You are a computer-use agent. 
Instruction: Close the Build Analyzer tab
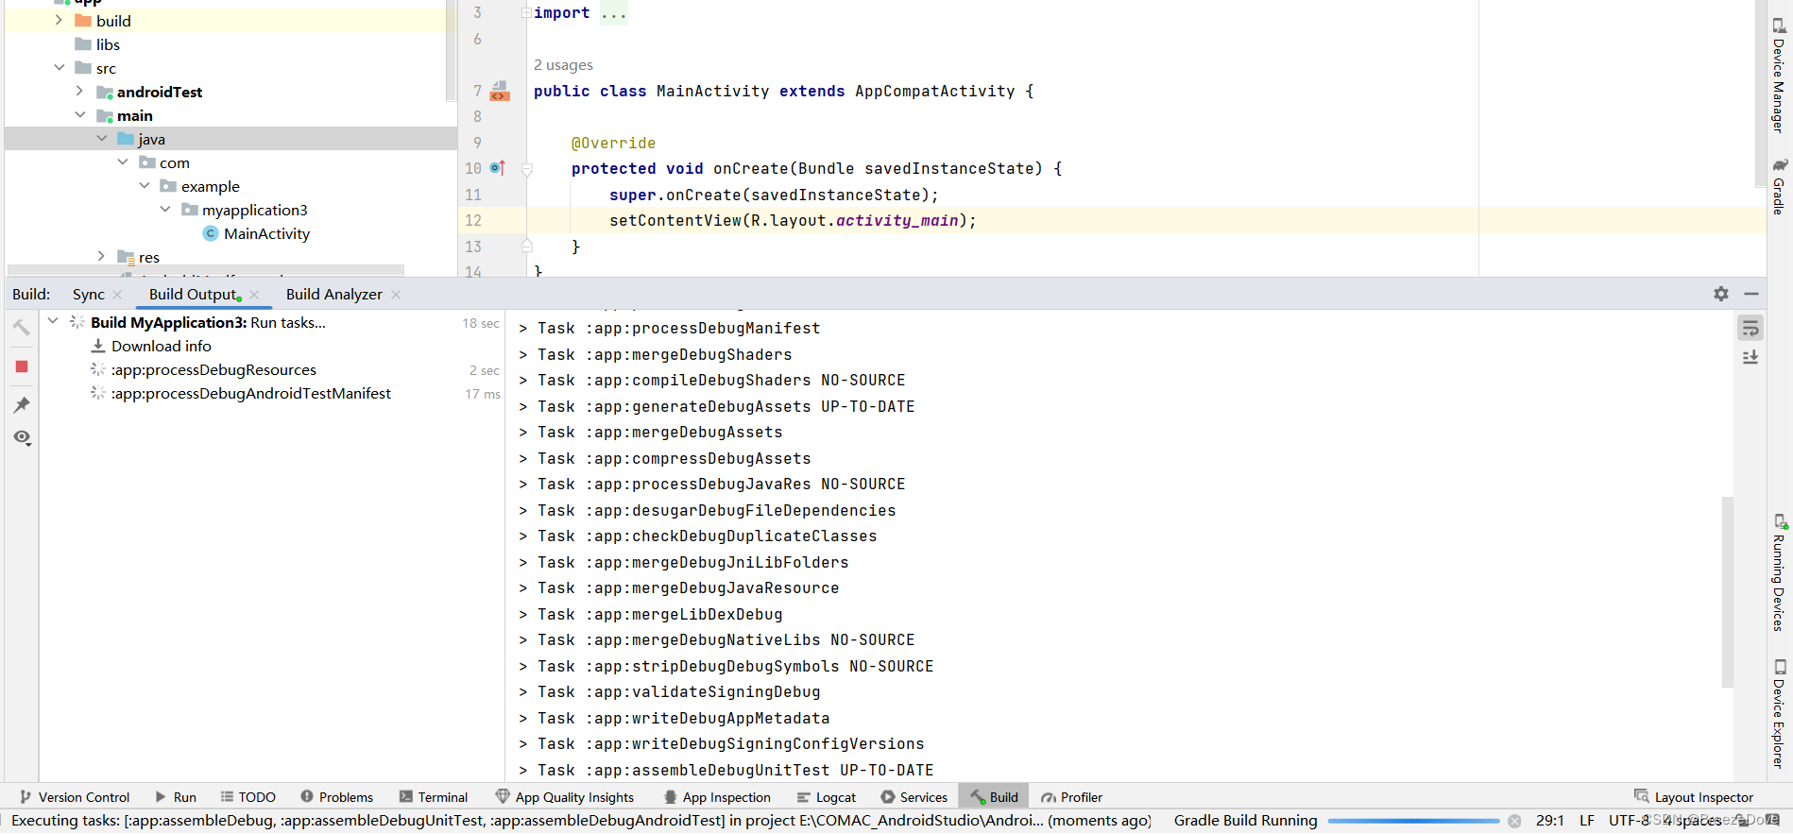tap(396, 295)
